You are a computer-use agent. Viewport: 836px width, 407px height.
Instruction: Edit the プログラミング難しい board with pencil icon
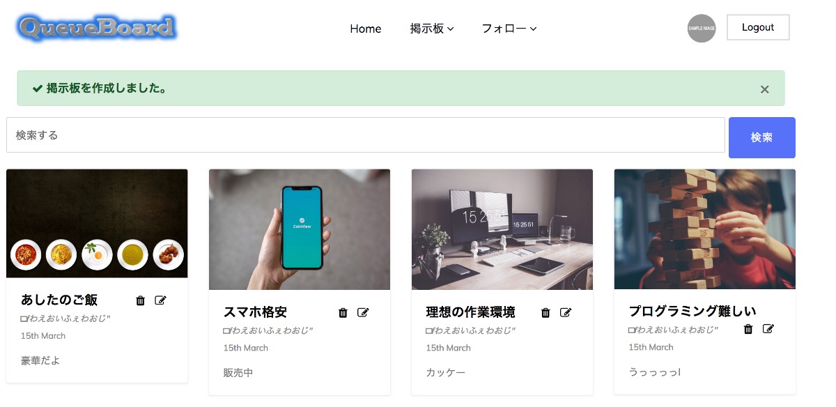[768, 329]
